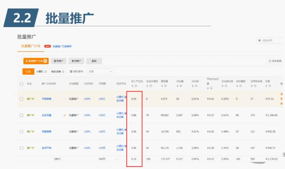Click orange 新建推广计划 button
This screenshot has height=169, width=285.
point(36,61)
